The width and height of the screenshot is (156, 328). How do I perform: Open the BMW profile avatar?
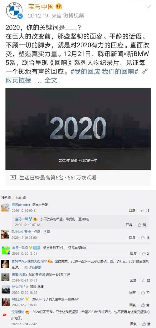point(14,10)
